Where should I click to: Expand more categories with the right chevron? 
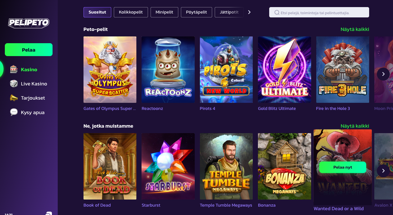coord(249,12)
